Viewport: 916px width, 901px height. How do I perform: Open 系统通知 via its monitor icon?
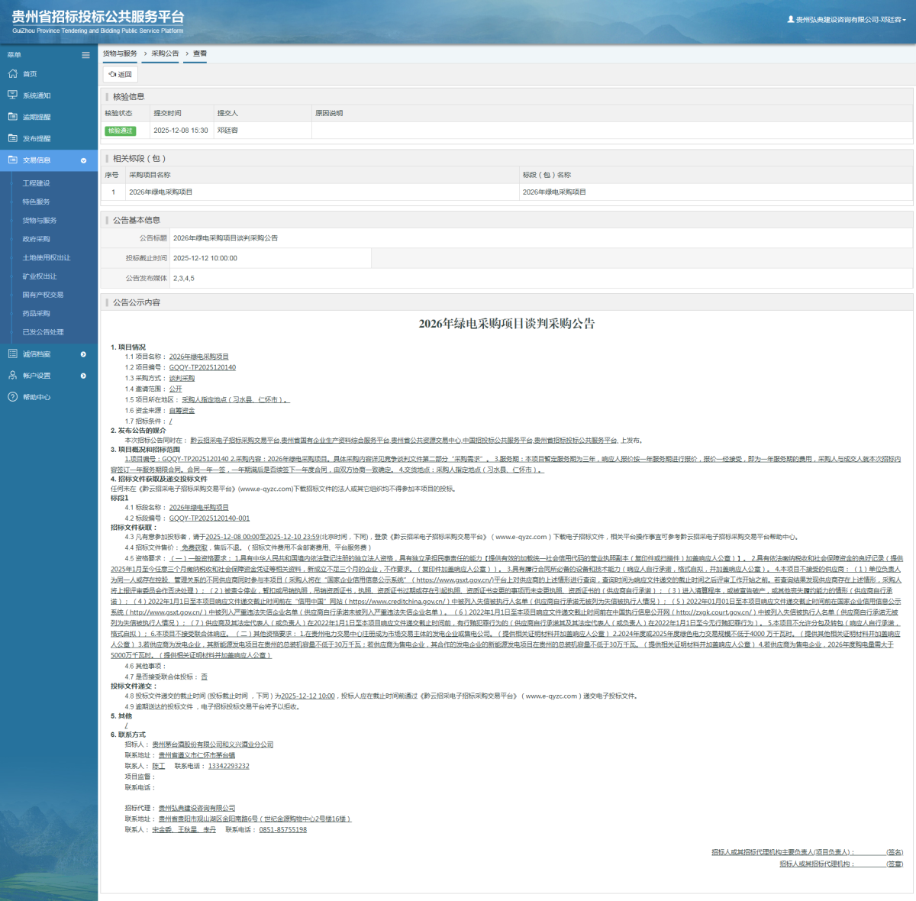pyautogui.click(x=12, y=95)
